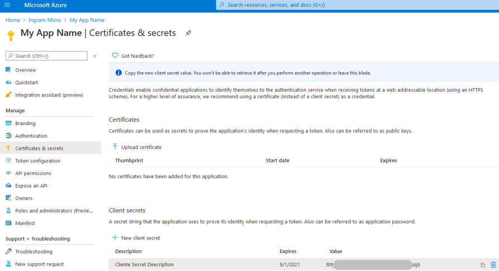Image resolution: width=499 pixels, height=271 pixels.
Task: Open Token configuration
Action: tap(37, 160)
